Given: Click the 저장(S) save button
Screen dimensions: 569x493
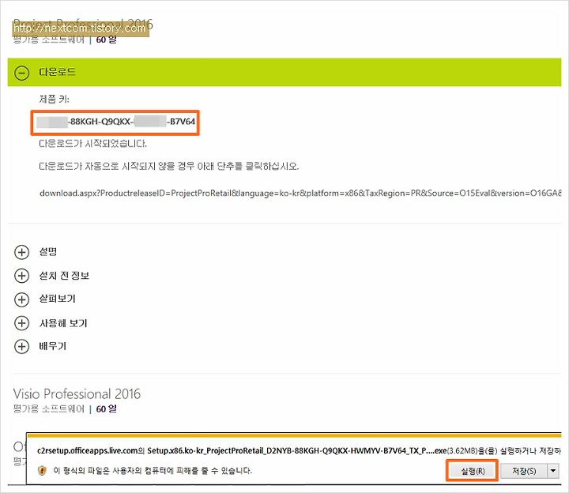Looking at the screenshot, I should click(x=524, y=471).
